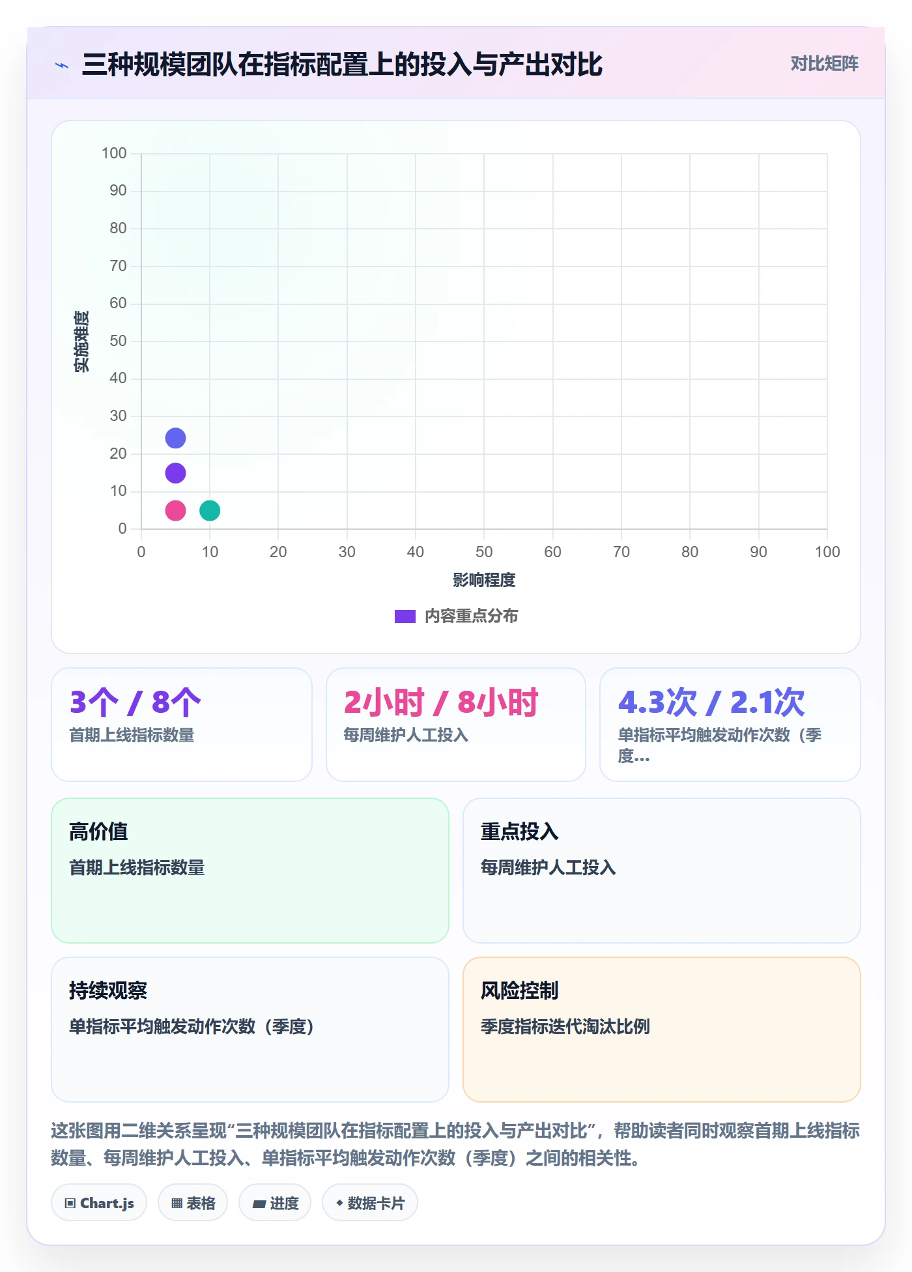Open the 3个 / 8个 stat card
Image resolution: width=912 pixels, height=1272 pixels.
coord(182,725)
